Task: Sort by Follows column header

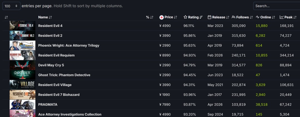Action: 242,17
